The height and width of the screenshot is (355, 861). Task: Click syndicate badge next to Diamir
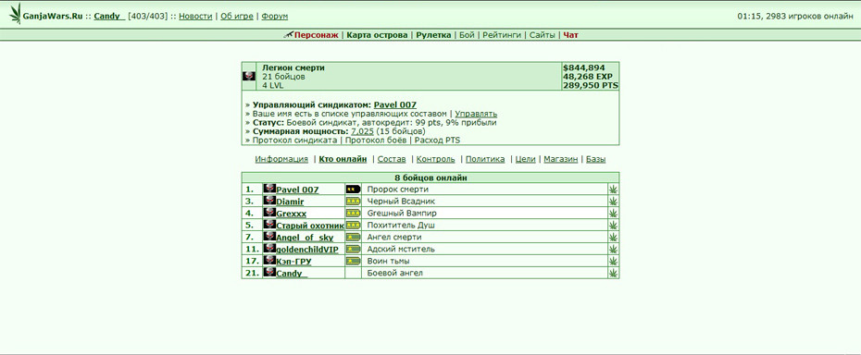pyautogui.click(x=269, y=201)
